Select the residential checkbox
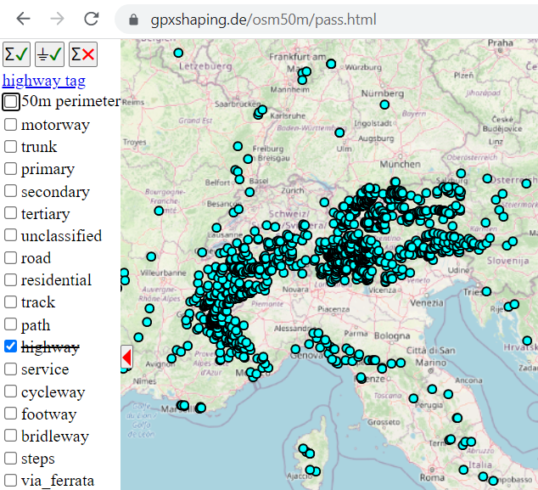 coord(11,280)
